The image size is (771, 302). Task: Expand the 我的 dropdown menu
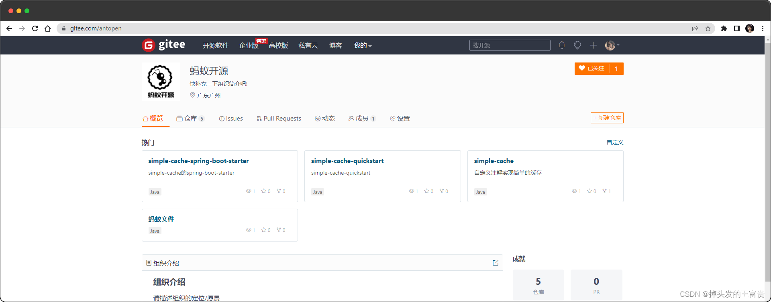coord(363,46)
